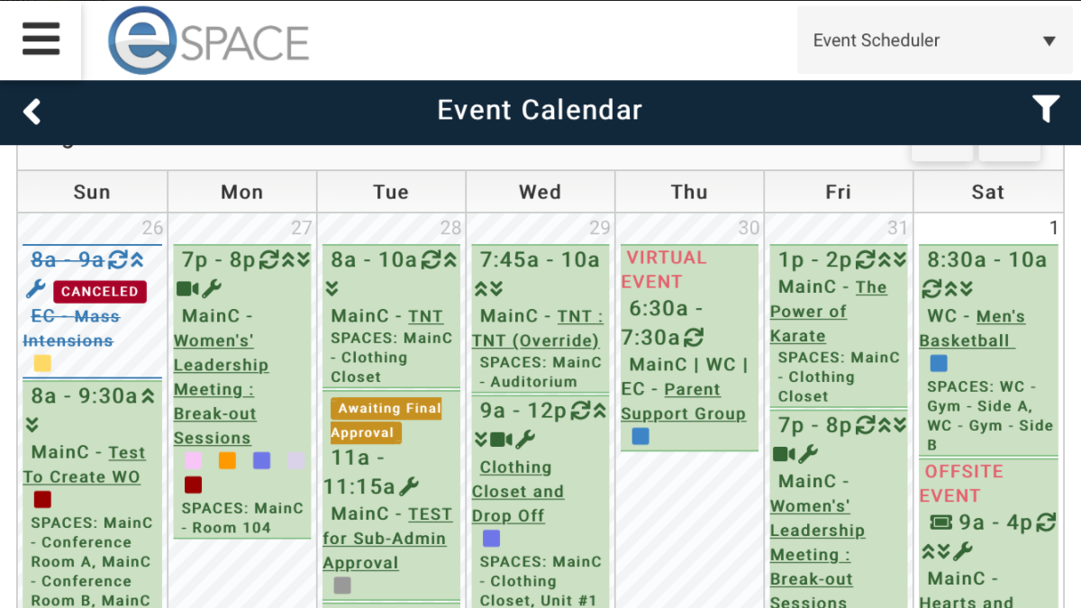Screen dimensions: 1081x608
Task: Expand the Tuesday 8a - 10a event chevrons
Action: coord(332,288)
